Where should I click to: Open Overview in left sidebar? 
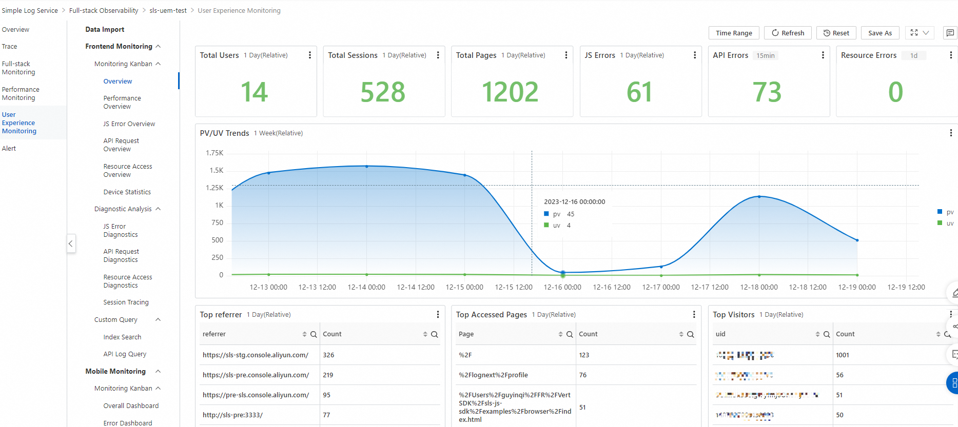pyautogui.click(x=15, y=29)
